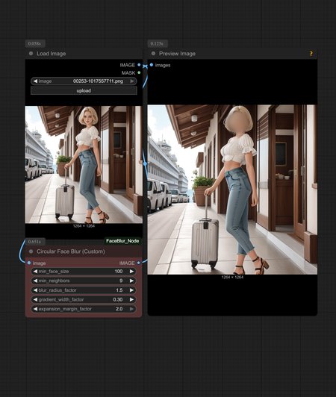Image resolution: width=336 pixels, height=397 pixels.
Task: Increase expansion_margin_factor with right arrow
Action: [131, 309]
